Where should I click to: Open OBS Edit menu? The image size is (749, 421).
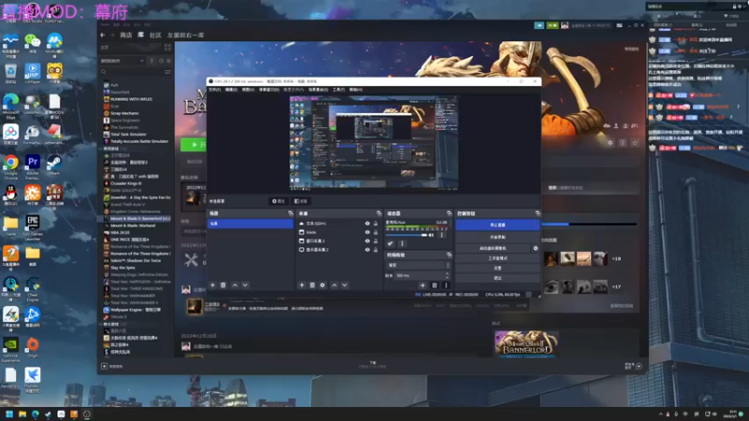(231, 90)
